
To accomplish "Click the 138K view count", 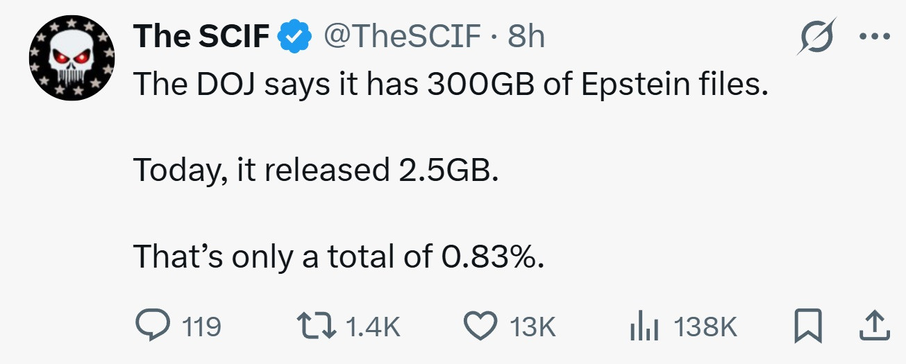I will [705, 327].
